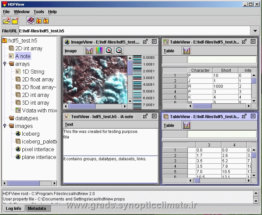Close the ImageView internal window

(x=154, y=42)
